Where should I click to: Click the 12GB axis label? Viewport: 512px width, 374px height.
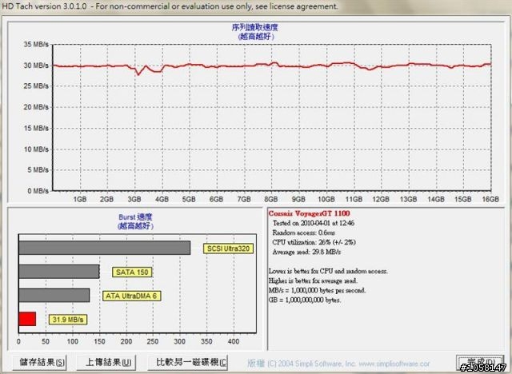click(381, 199)
